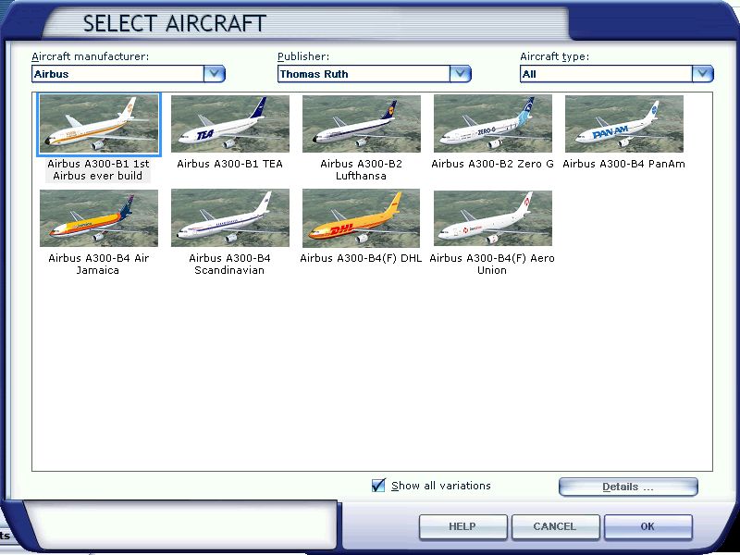Open HELP for aircraft selection
740x555 pixels.
[x=462, y=526]
